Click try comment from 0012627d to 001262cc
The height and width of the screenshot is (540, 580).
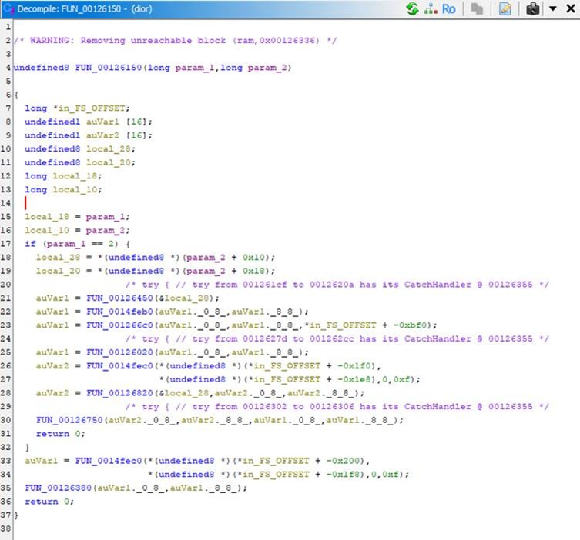[x=337, y=339]
